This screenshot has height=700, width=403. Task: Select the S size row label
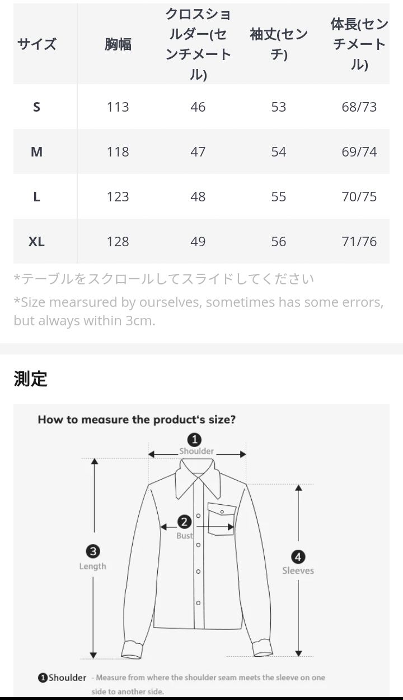[x=37, y=107]
